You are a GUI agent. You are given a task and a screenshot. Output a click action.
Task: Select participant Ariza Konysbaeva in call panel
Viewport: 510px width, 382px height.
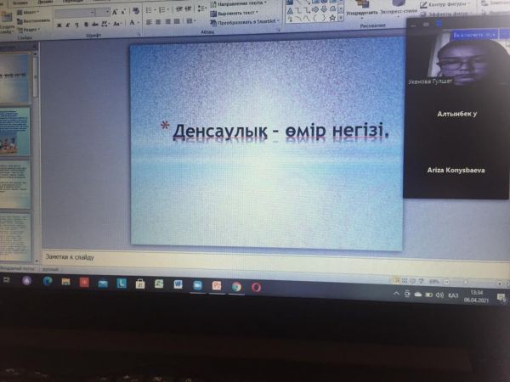[x=456, y=171]
